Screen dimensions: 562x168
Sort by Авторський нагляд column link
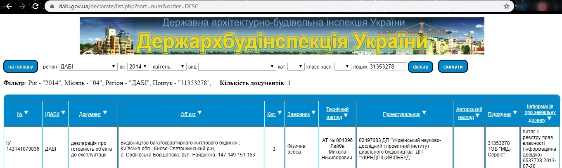(x=469, y=113)
